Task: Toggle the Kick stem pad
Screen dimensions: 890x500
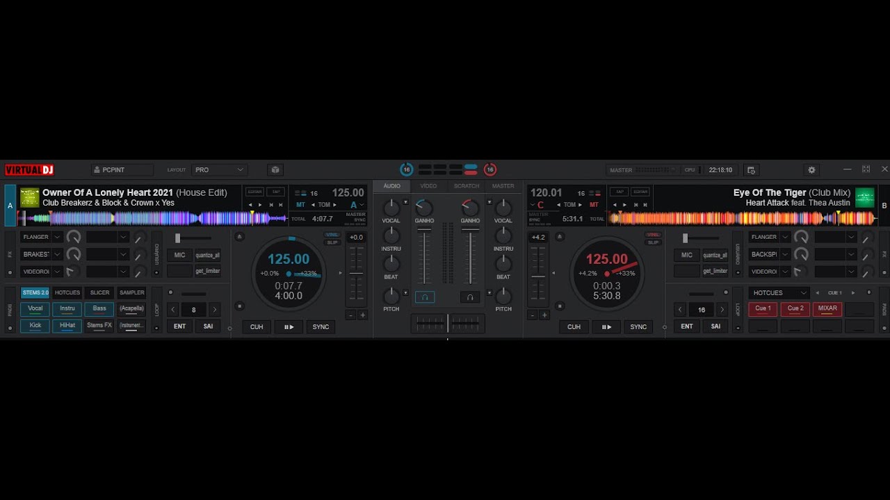Action: (35, 326)
